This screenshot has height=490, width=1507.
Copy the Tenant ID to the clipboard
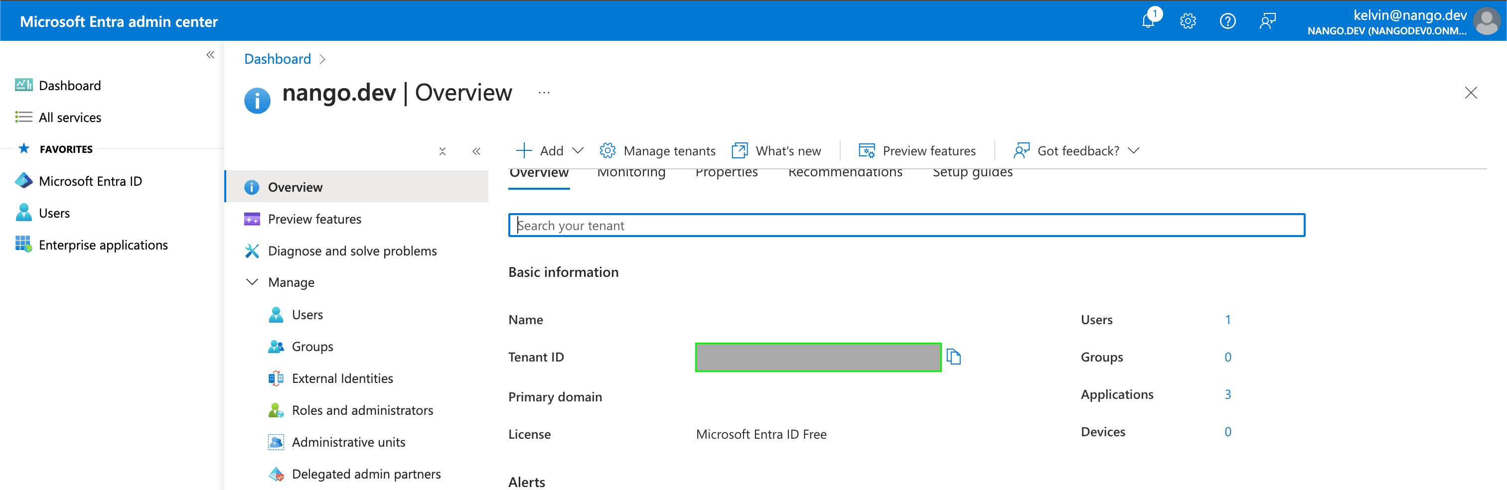953,357
